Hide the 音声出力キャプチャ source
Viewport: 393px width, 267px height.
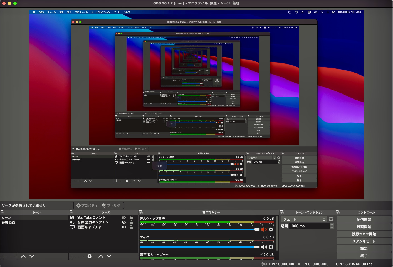click(x=124, y=222)
